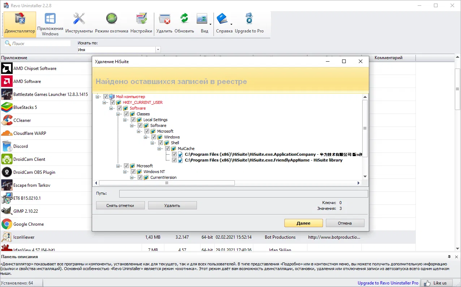This screenshot has height=287, width=461.
Task: Open the Справка help book icon
Action: [221, 18]
